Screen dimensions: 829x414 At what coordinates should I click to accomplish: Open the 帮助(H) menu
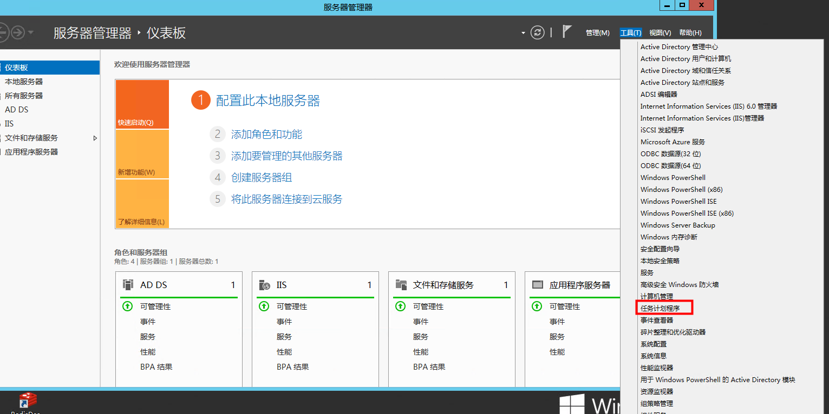pyautogui.click(x=690, y=33)
